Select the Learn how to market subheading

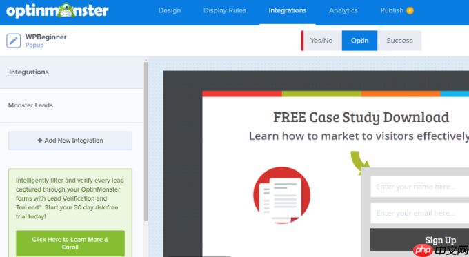coord(359,136)
